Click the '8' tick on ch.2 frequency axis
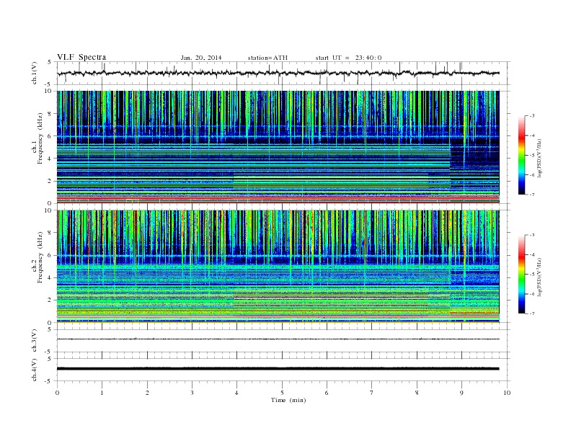Viewport: 571px width, 441px height. pyautogui.click(x=50, y=233)
